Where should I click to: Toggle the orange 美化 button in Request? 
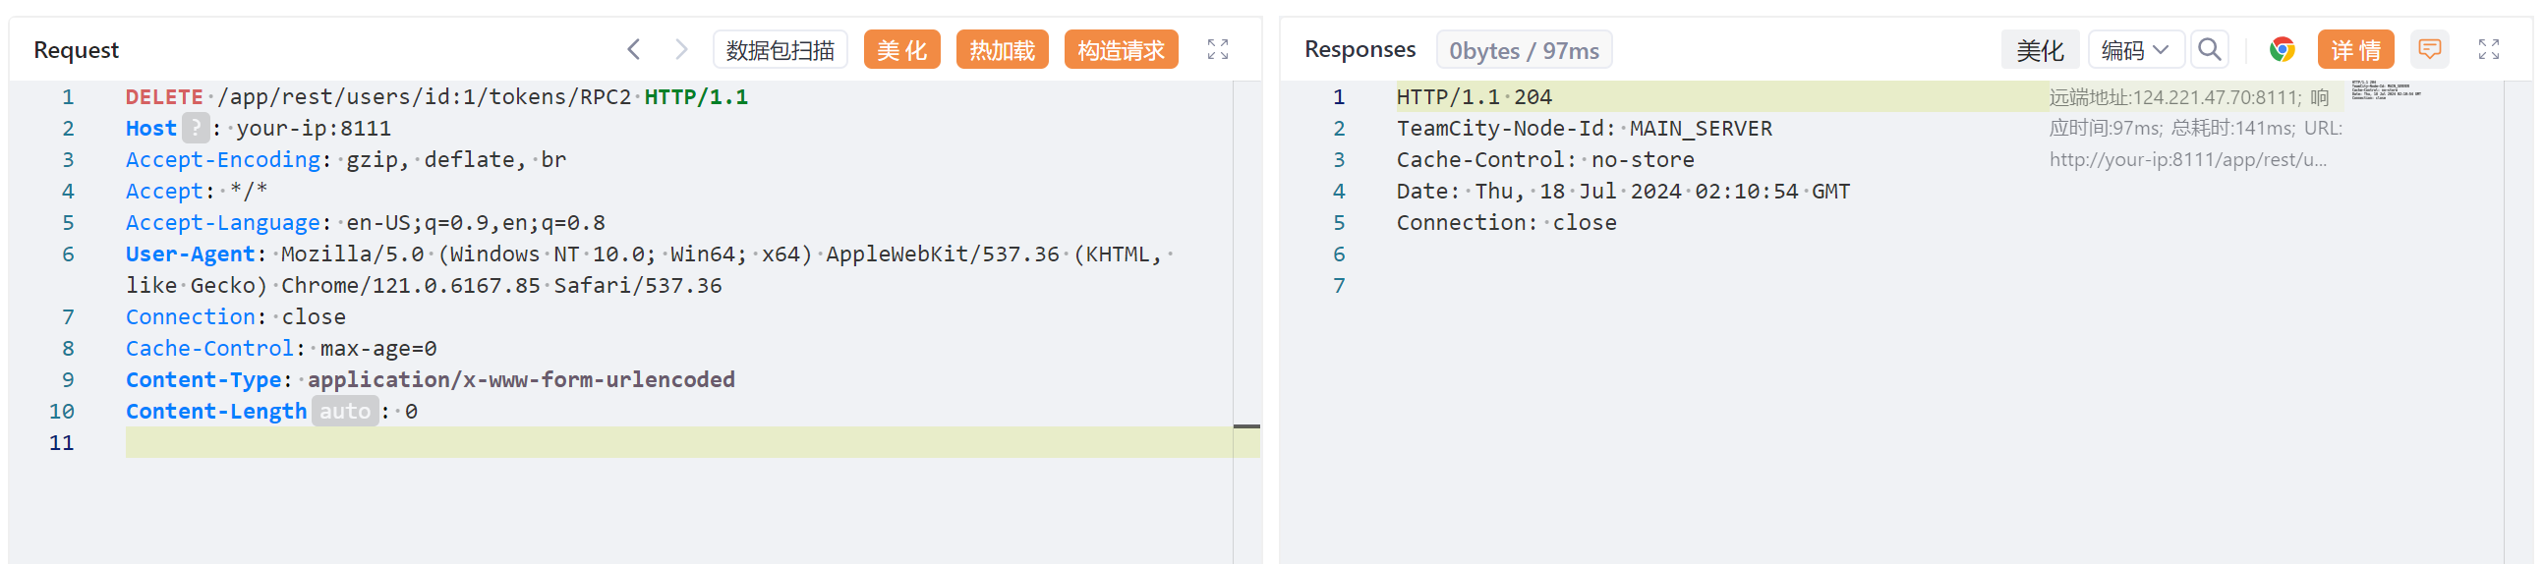[x=901, y=49]
